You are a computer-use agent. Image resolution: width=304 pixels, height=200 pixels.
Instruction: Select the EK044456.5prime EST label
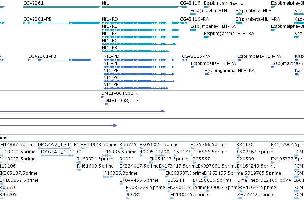click(x=139, y=180)
